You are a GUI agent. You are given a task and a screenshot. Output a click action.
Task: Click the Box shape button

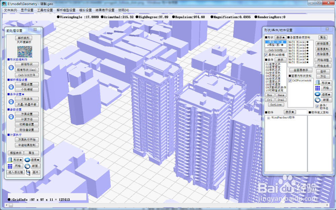[x=270, y=95]
